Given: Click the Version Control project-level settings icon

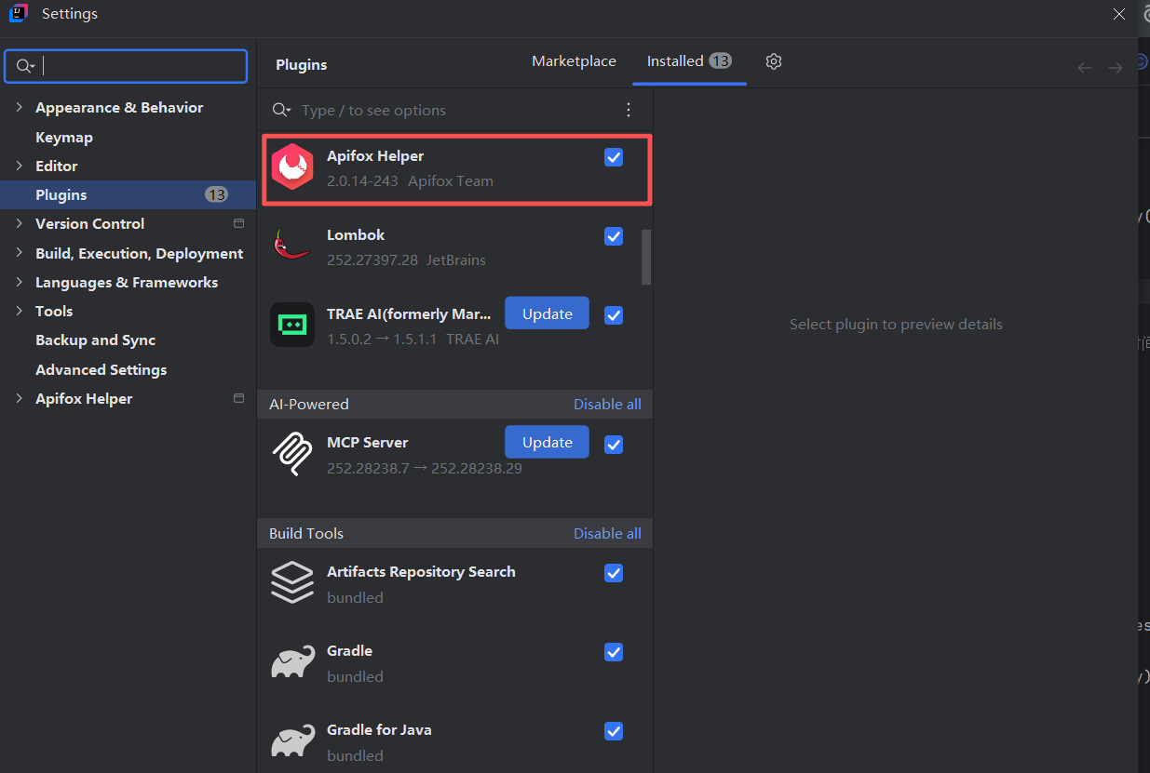Looking at the screenshot, I should (238, 223).
